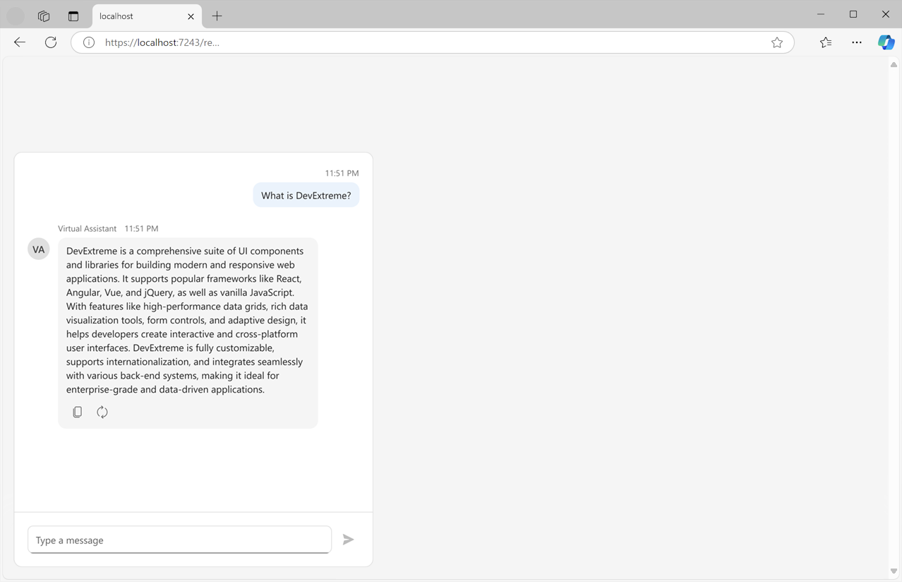The height and width of the screenshot is (582, 902).
Task: Refresh the localhost page
Action: click(50, 42)
